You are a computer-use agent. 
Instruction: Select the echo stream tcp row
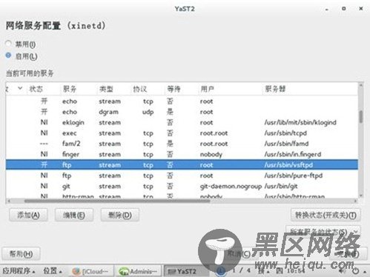coord(182,101)
